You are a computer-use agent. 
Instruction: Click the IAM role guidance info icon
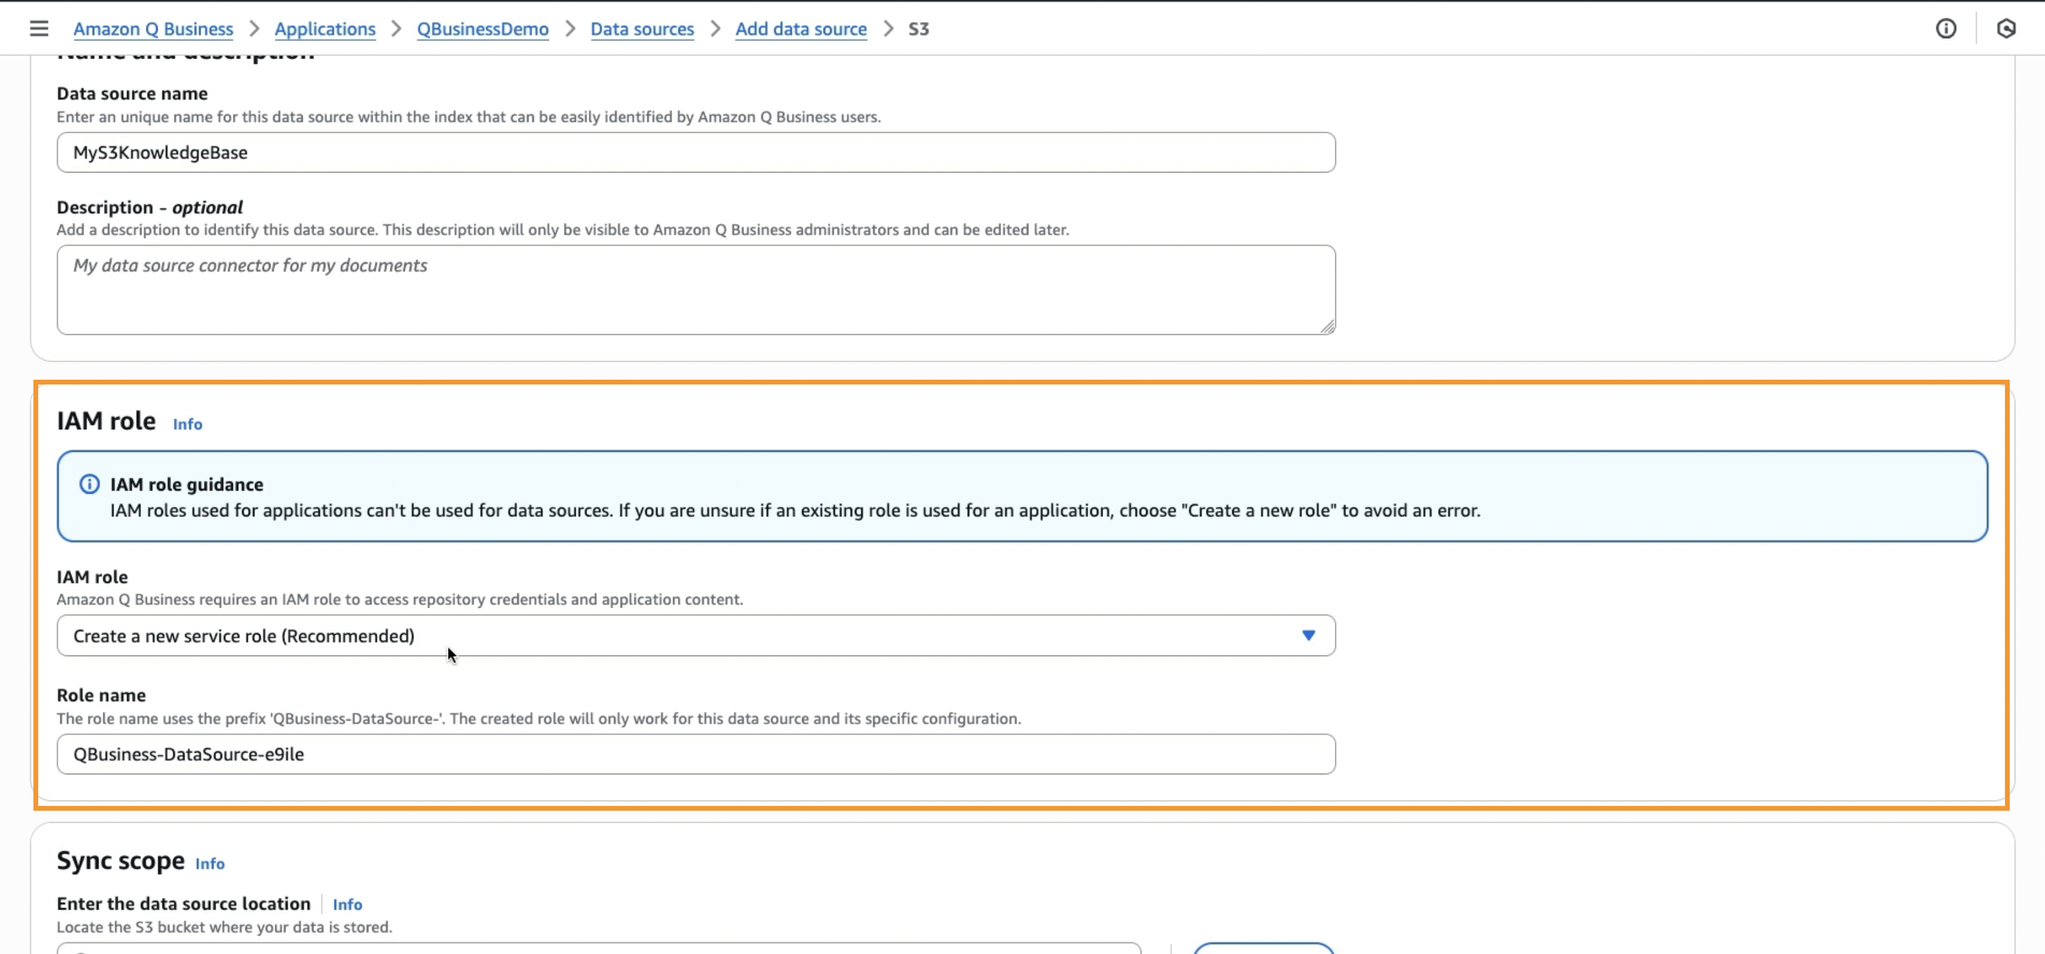90,484
